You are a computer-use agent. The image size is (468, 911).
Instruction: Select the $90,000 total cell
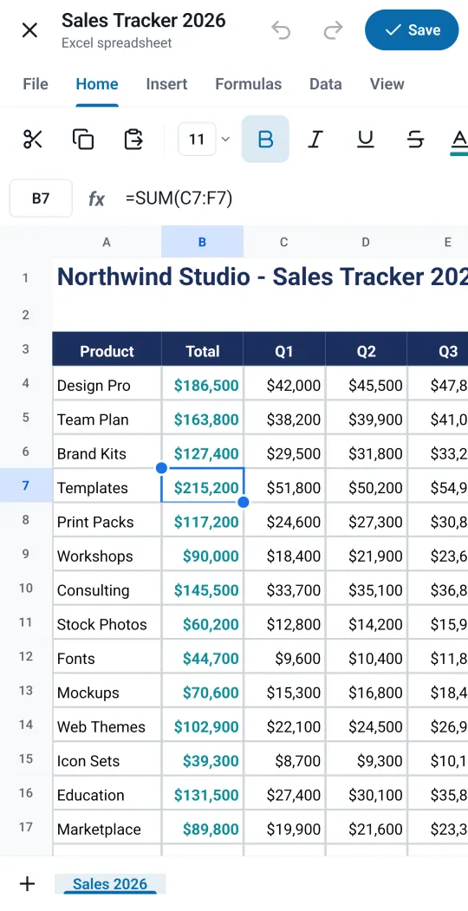203,556
